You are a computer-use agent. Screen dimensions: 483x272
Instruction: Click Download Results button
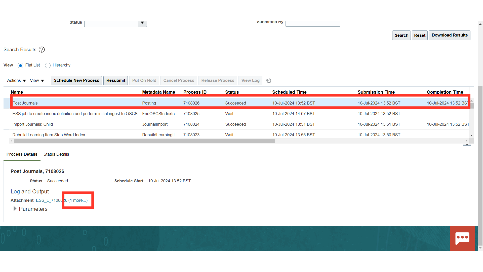pos(450,35)
